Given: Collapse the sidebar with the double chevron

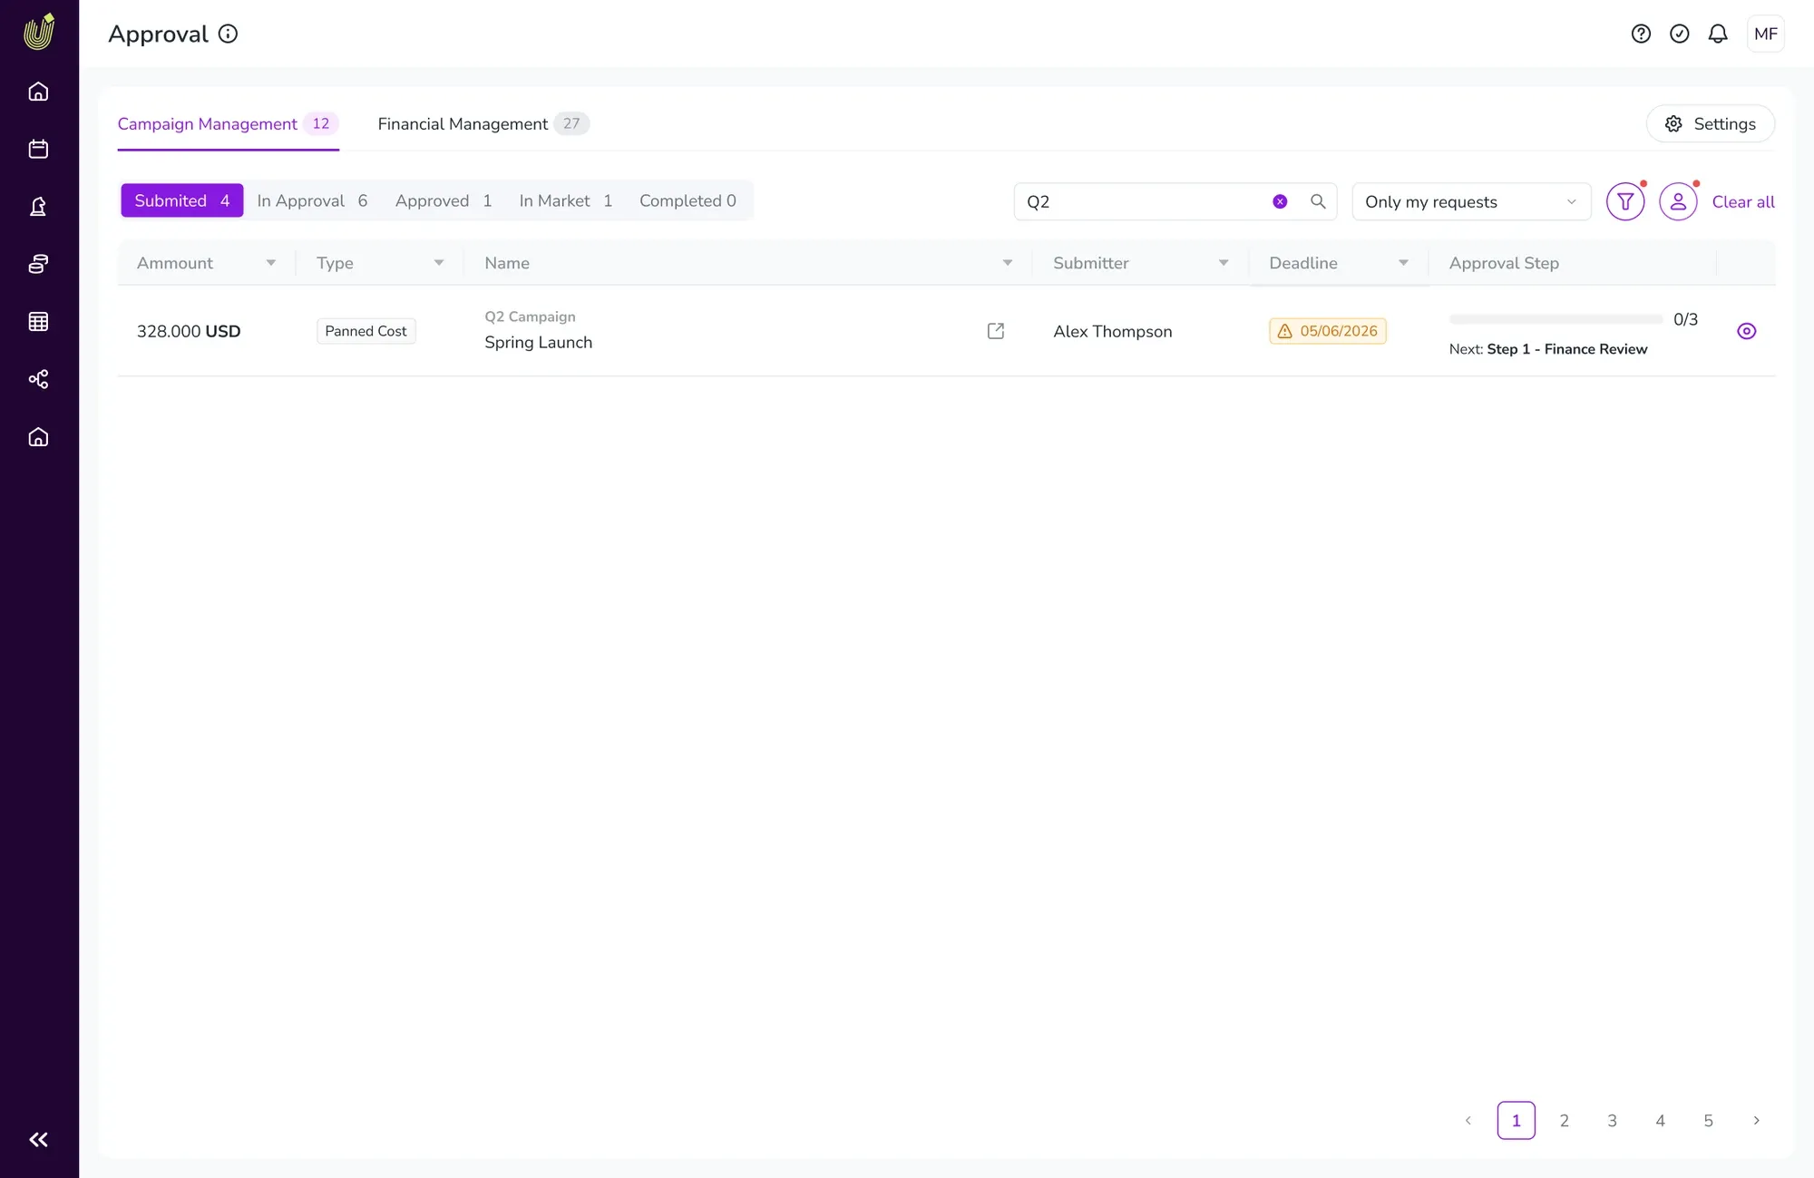Looking at the screenshot, I should tap(38, 1140).
